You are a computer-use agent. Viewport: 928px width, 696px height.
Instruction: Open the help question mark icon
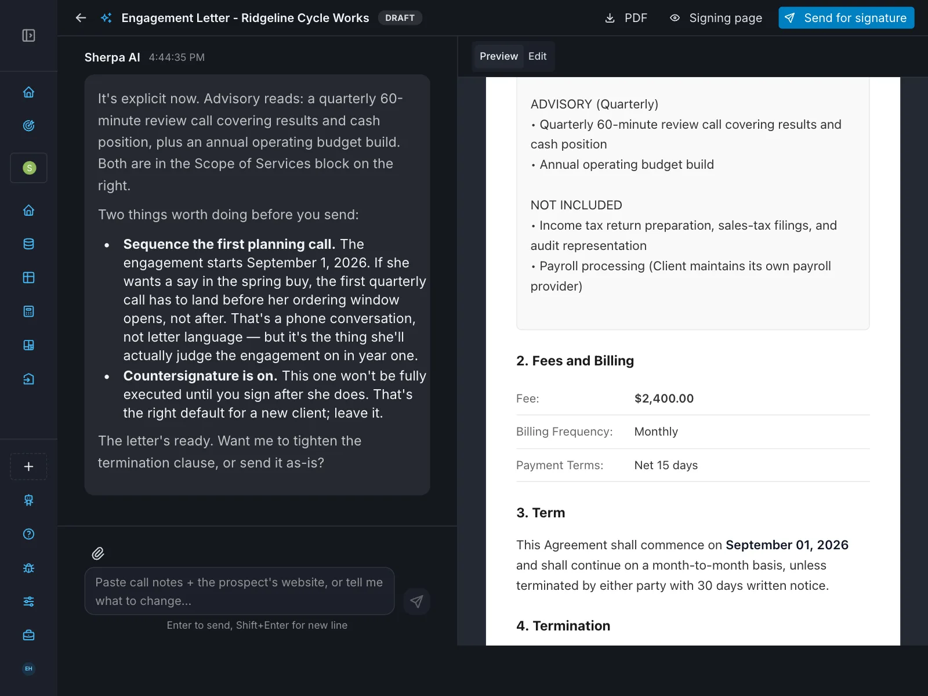click(28, 534)
